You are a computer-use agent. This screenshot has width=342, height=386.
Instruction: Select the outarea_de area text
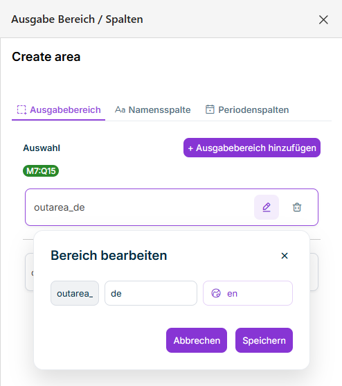[60, 207]
